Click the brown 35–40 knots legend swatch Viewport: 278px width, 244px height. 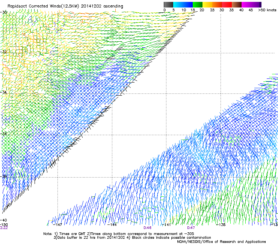pyautogui.click(x=237, y=5)
